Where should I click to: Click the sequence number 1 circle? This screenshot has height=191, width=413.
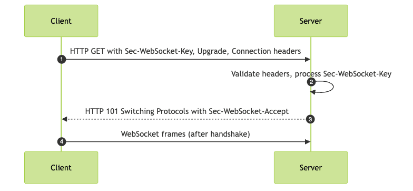pyautogui.click(x=61, y=59)
